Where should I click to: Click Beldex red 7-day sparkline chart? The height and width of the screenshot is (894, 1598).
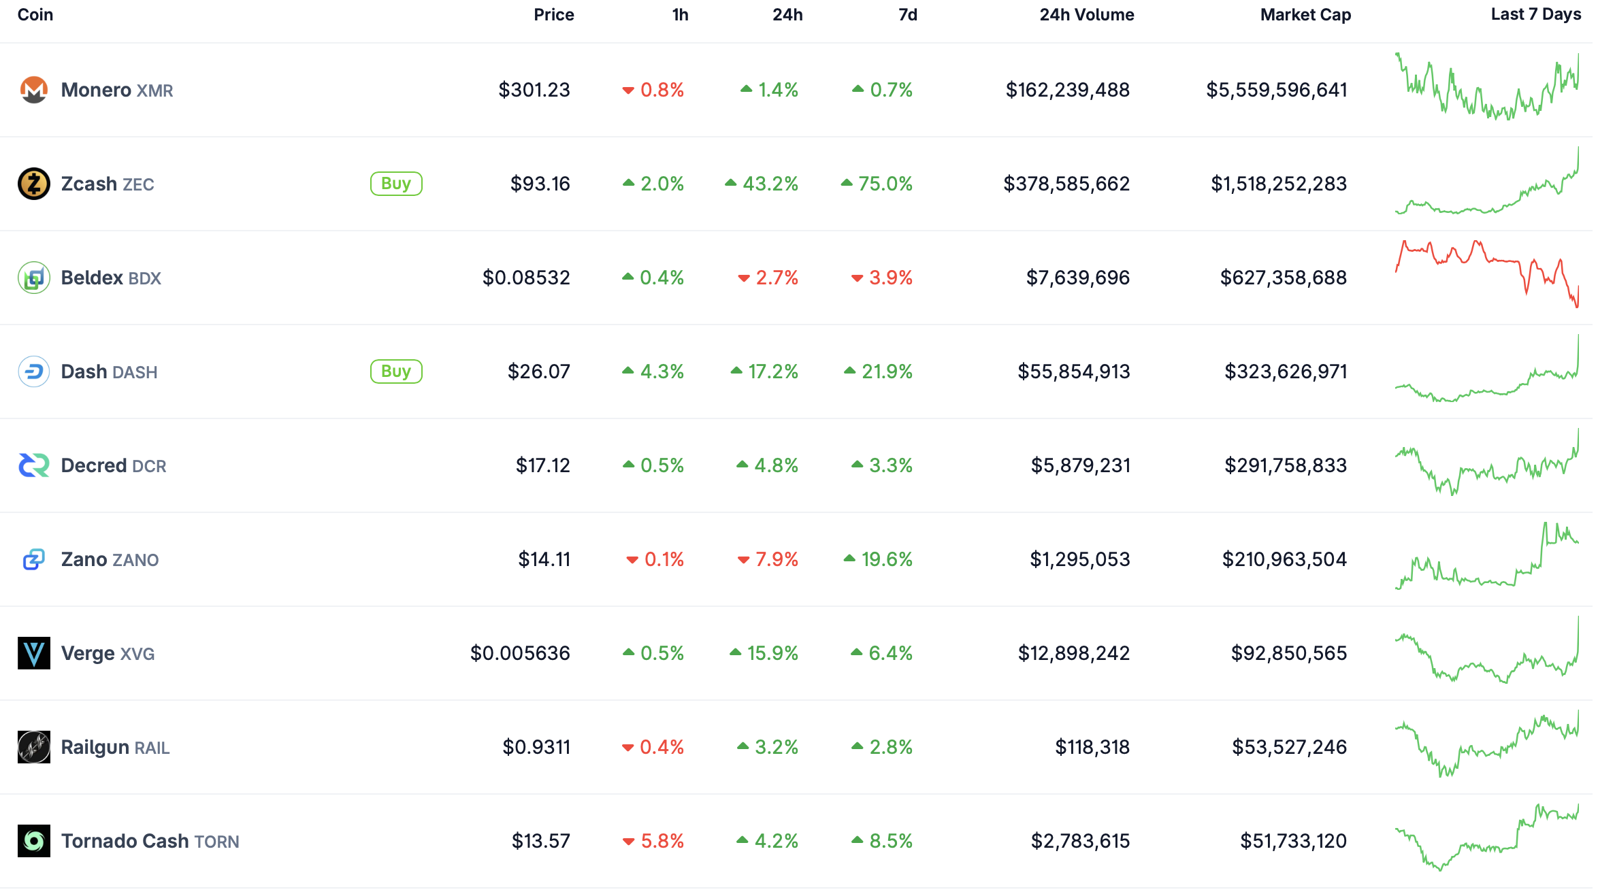point(1486,274)
